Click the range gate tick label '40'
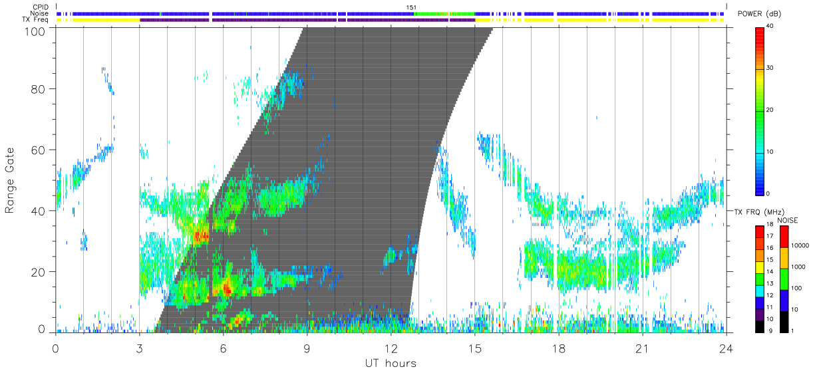This screenshot has height=377, width=817. 39,211
